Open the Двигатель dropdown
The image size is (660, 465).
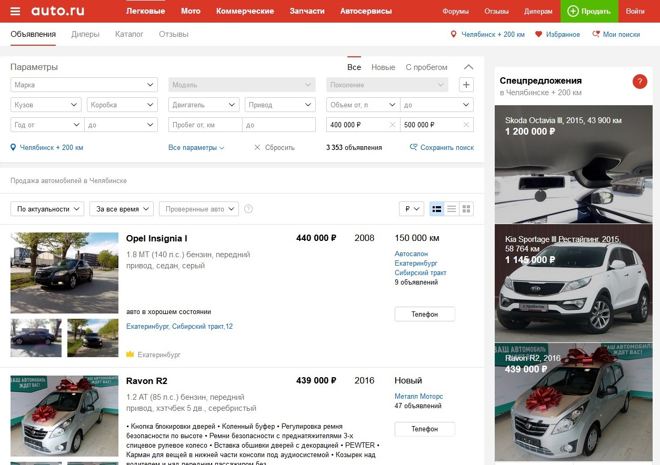pos(204,105)
